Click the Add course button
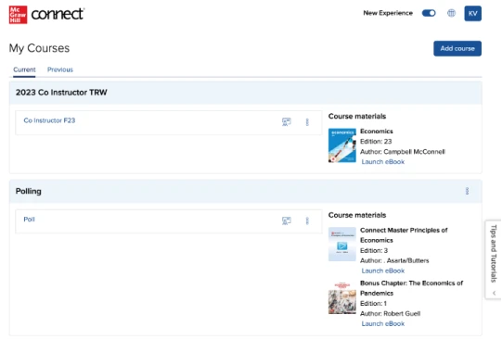502x340 pixels. 457,48
